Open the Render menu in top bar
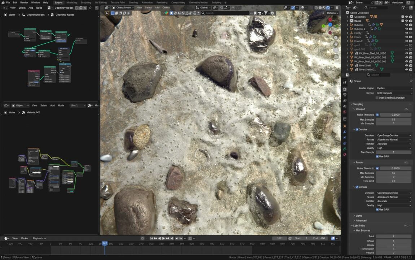Image resolution: width=415 pixels, height=260 pixels. coord(24,3)
